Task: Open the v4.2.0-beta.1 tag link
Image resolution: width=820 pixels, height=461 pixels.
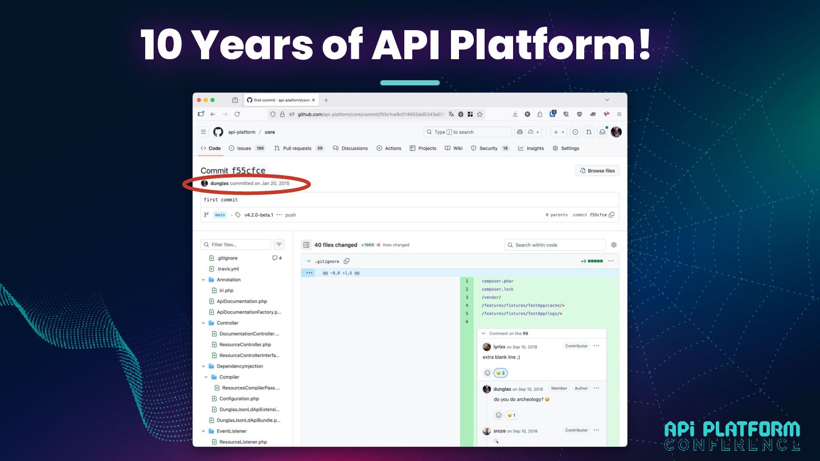Action: tap(259, 215)
